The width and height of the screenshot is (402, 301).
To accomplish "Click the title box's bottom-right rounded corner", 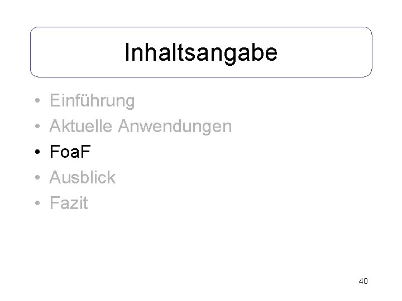I will [370, 74].
